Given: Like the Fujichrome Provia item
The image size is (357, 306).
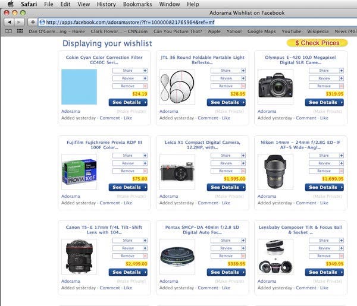Looking at the screenshot, I should click(128, 203).
